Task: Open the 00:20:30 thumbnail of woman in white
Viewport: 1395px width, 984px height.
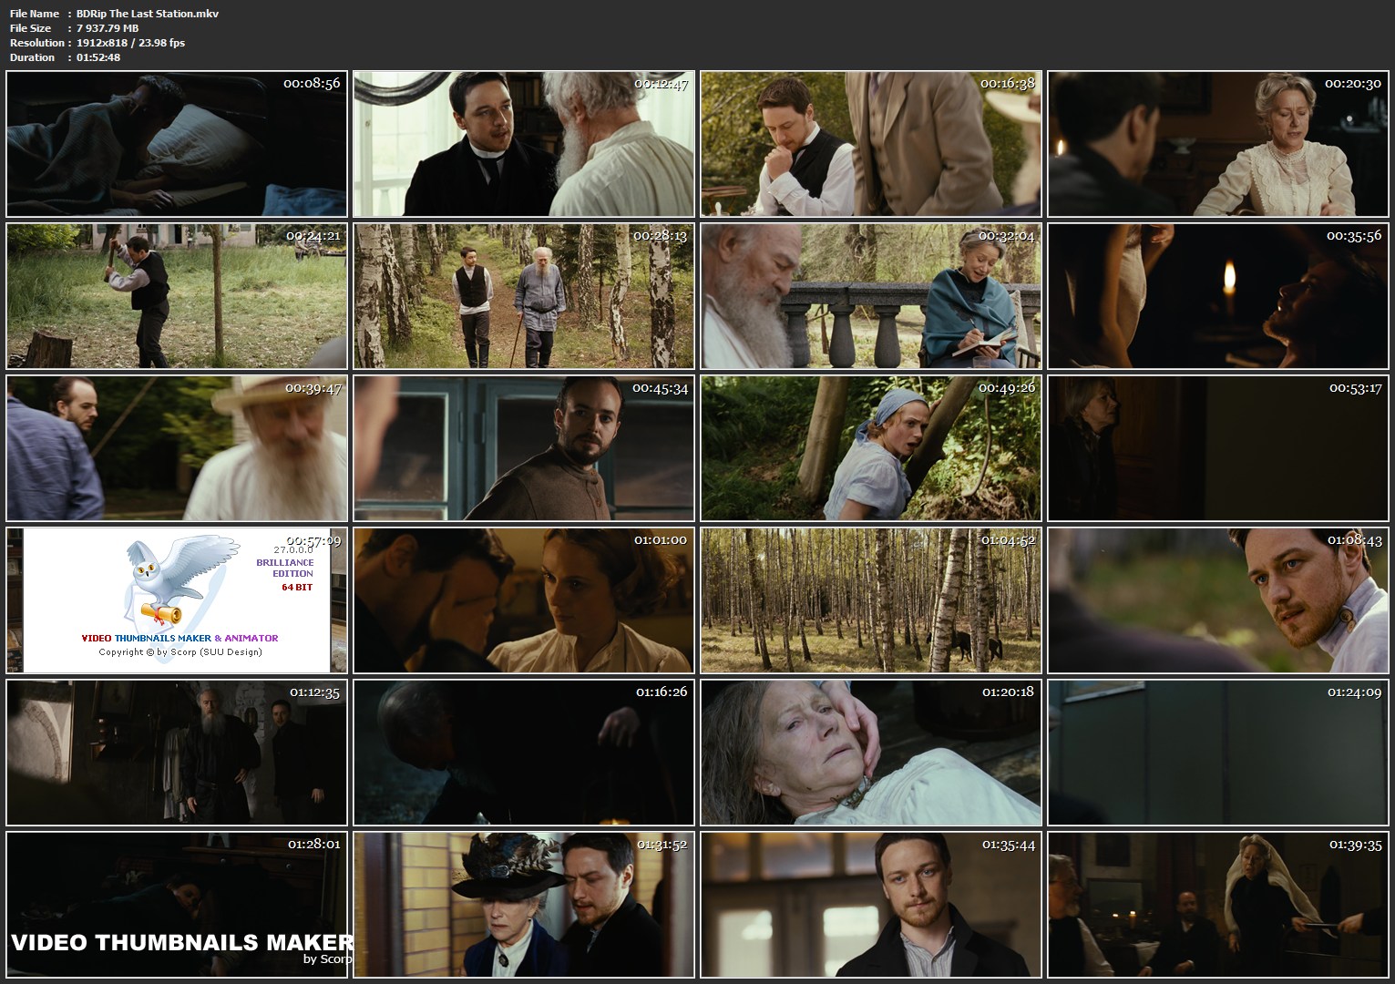Action: pyautogui.click(x=1218, y=144)
